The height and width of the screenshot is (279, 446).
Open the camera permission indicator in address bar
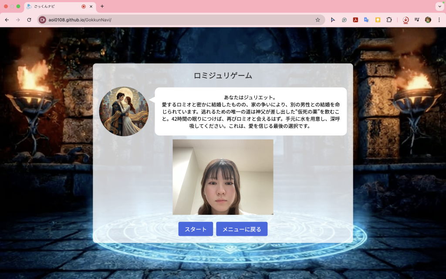pyautogui.click(x=43, y=20)
